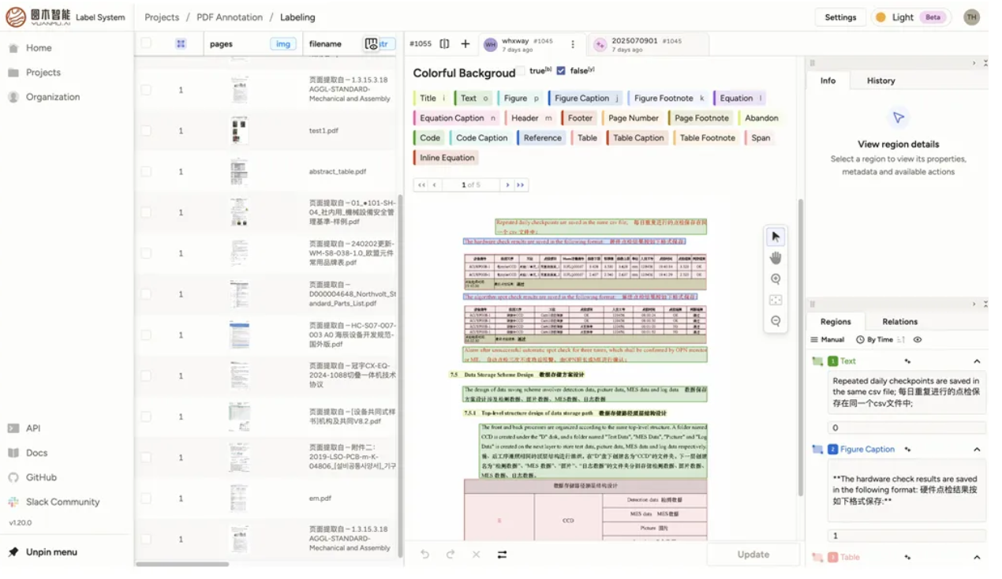
Task: Switch to the Relations tab
Action: [x=899, y=322]
